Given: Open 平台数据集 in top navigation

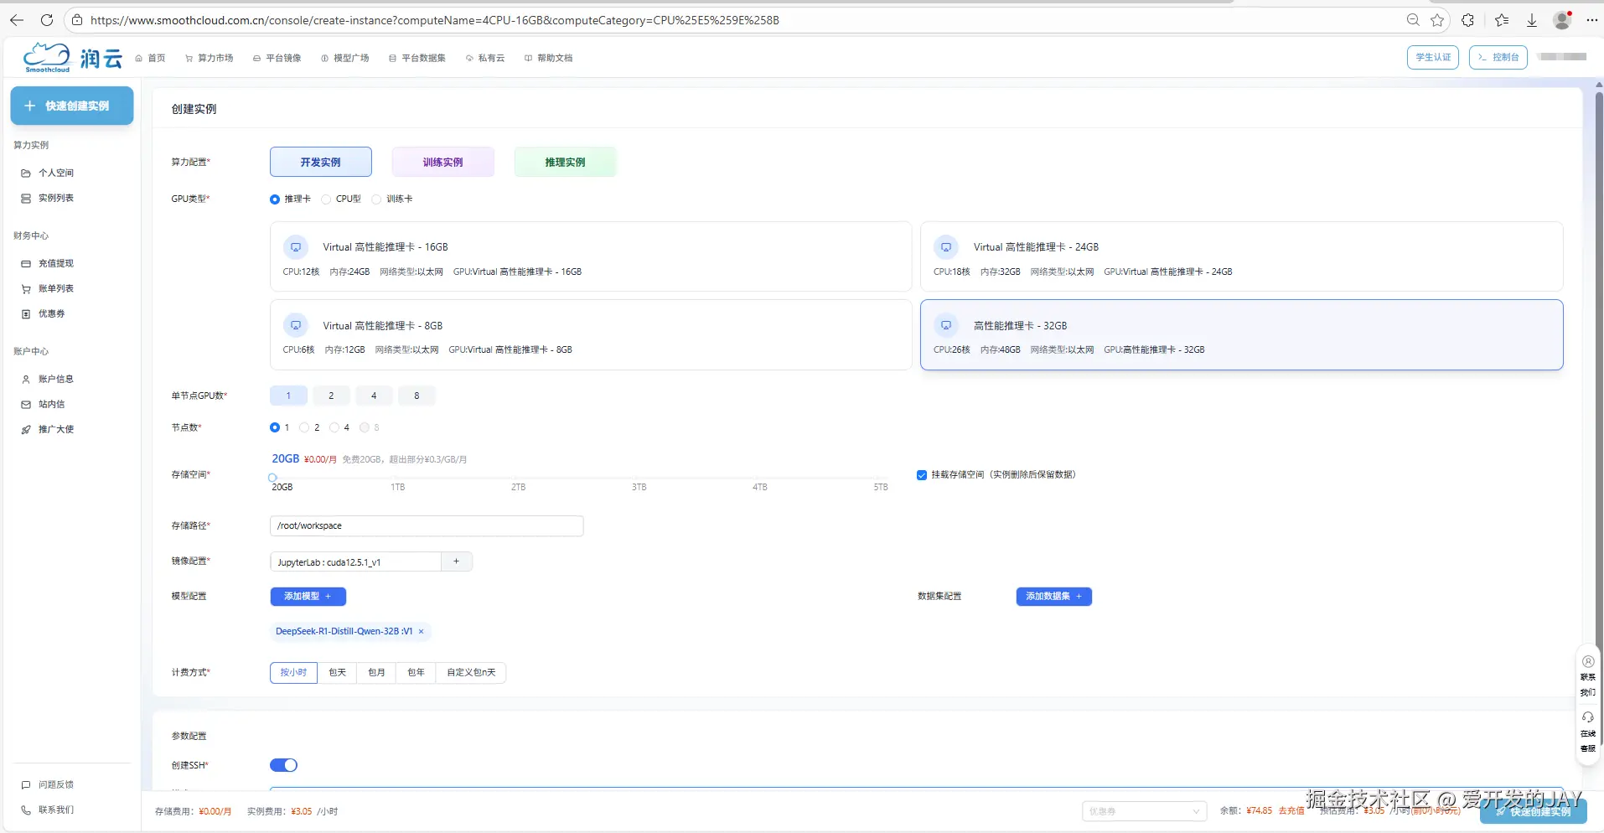Looking at the screenshot, I should point(417,58).
